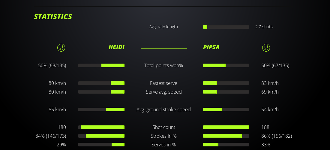330x150 pixels.
Task: Click the average rally length bar
Action: coord(226,27)
